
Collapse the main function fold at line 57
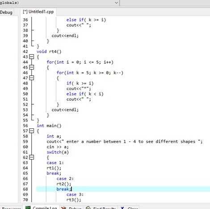pos(32,131)
